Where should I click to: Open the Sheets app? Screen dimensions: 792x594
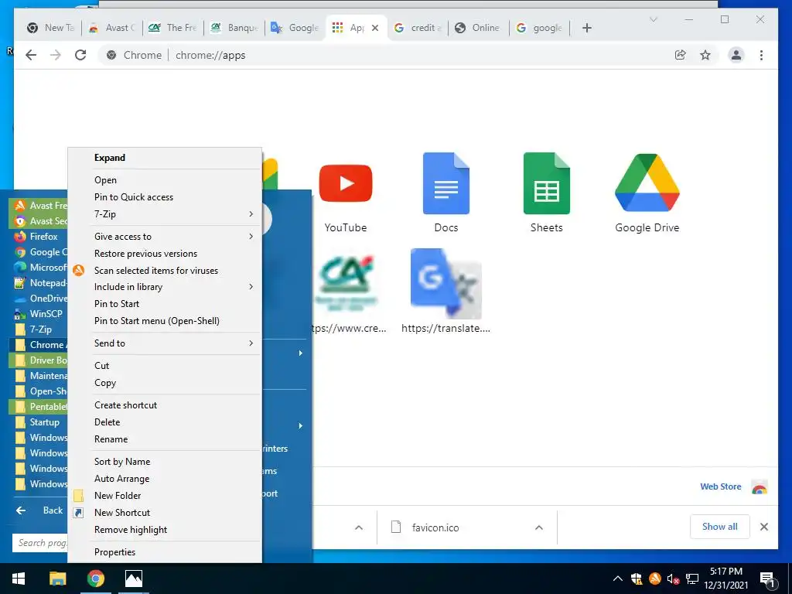click(x=547, y=183)
